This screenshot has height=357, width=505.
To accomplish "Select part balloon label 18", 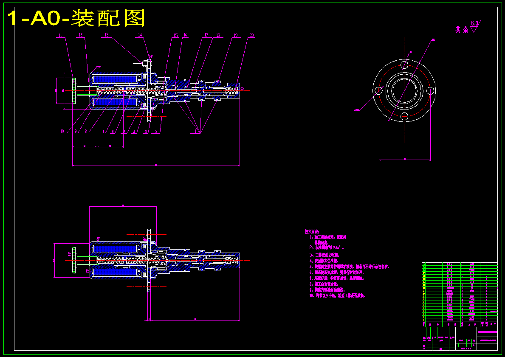I will tap(218, 35).
